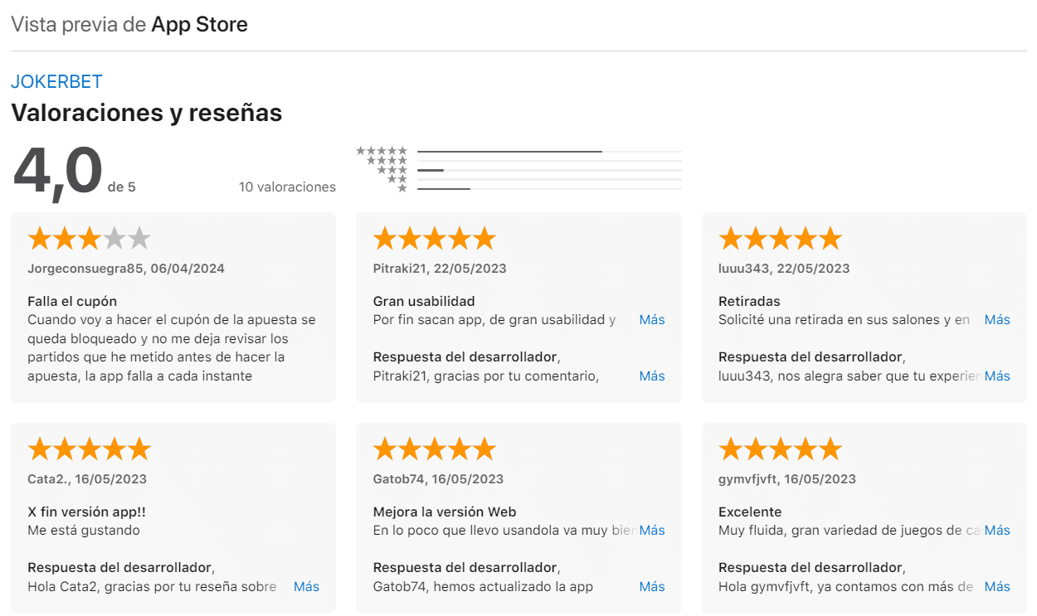
Task: Expand the 'Excelente' review text with Más
Action: (997, 531)
